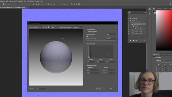Open the three-dots more options in options bar
Viewport: 172px width, 97px height.
(x=59, y=4)
